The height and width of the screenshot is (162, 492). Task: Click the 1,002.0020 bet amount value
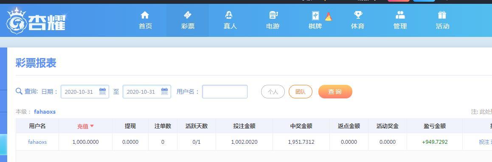(x=244, y=142)
